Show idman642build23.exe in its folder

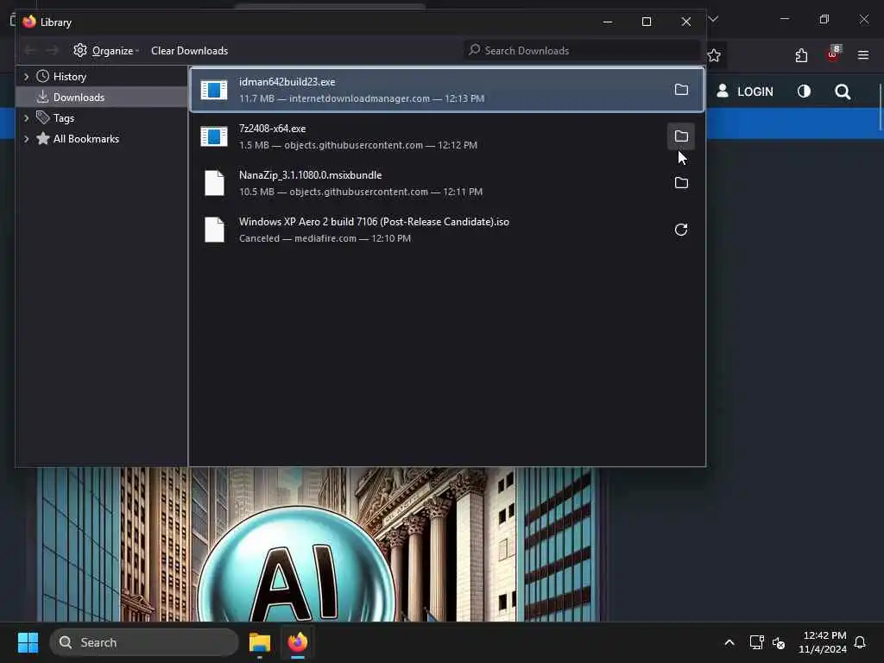681,90
